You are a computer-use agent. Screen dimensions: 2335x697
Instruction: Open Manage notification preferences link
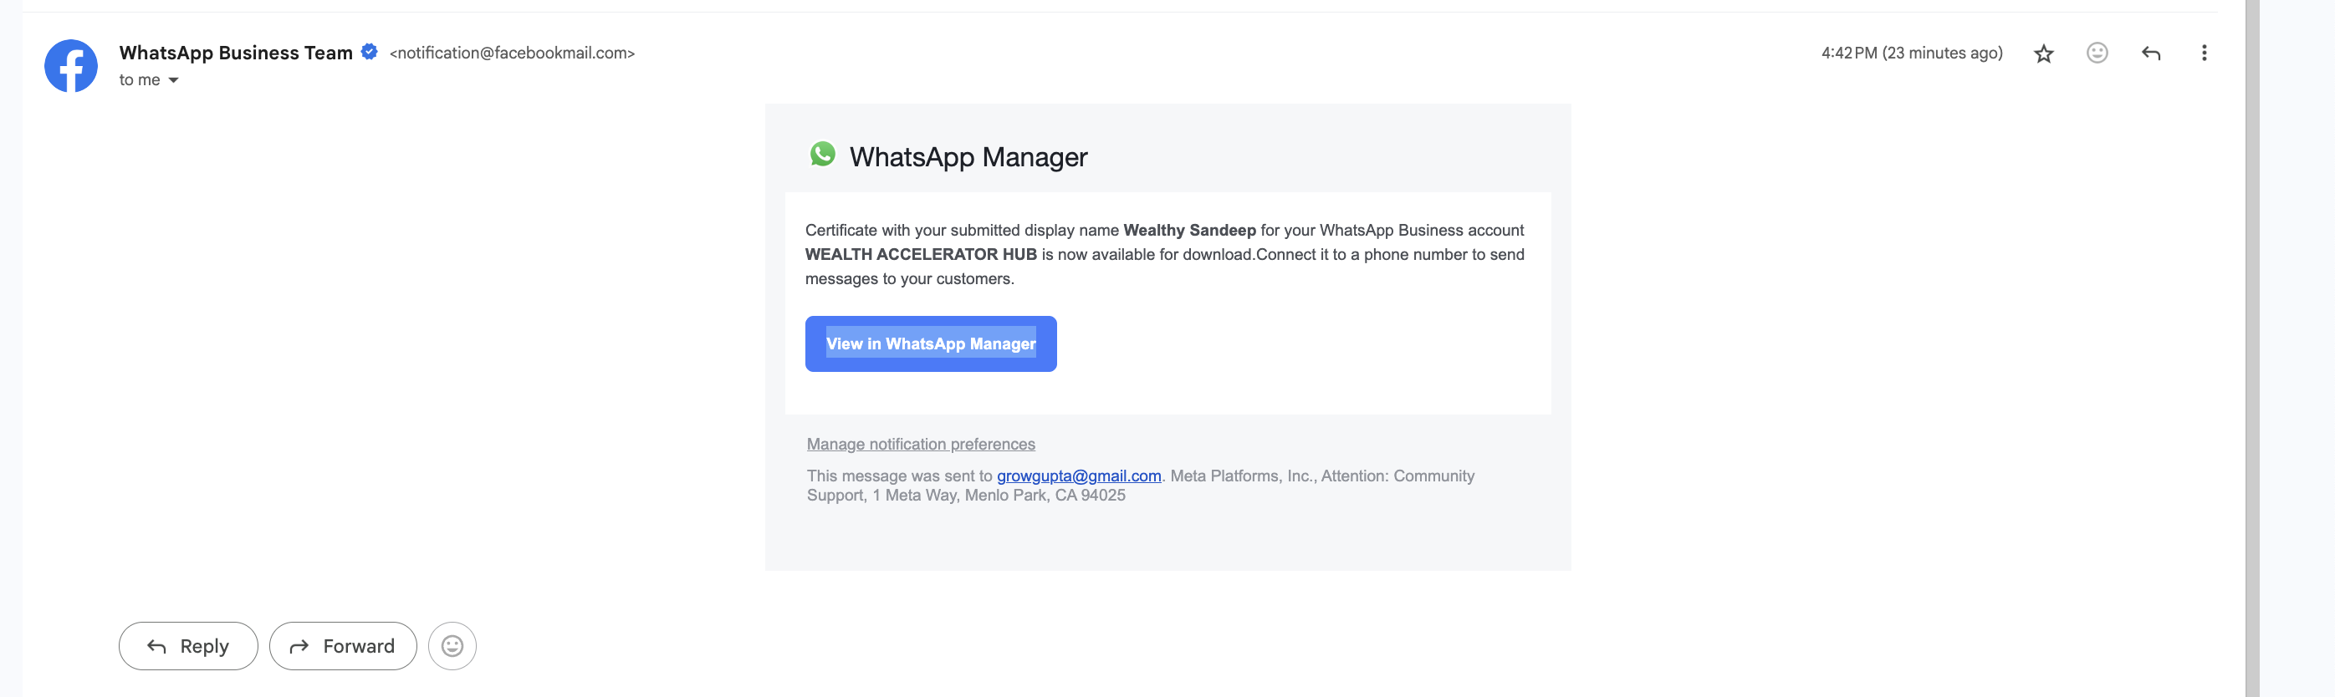(920, 444)
